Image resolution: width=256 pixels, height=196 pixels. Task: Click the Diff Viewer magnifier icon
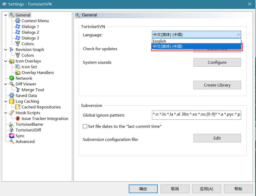coord(11,84)
